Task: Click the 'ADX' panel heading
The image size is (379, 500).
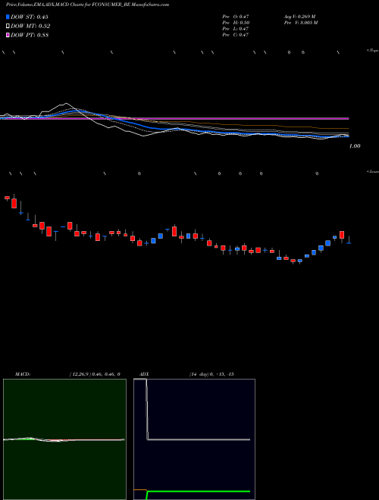Action: coord(145,374)
